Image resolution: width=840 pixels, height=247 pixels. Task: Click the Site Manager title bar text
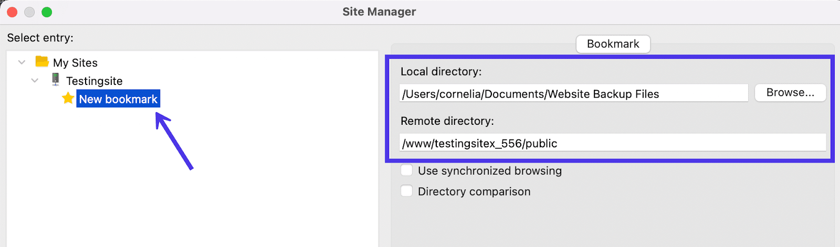[x=379, y=12]
